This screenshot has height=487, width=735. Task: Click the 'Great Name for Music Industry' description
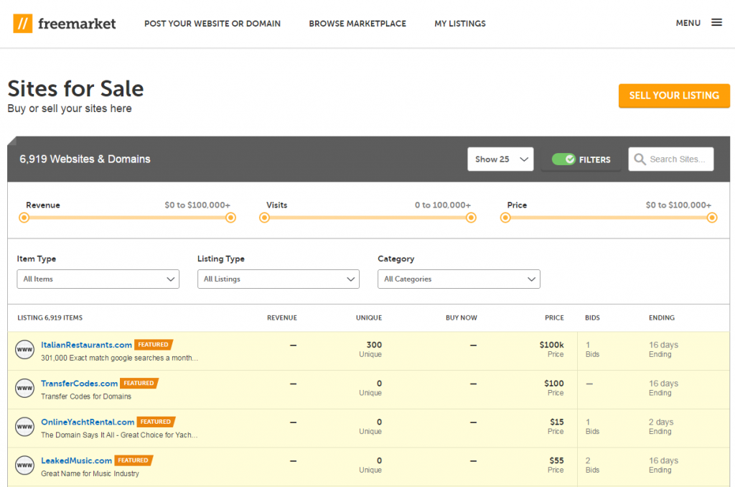tap(90, 473)
